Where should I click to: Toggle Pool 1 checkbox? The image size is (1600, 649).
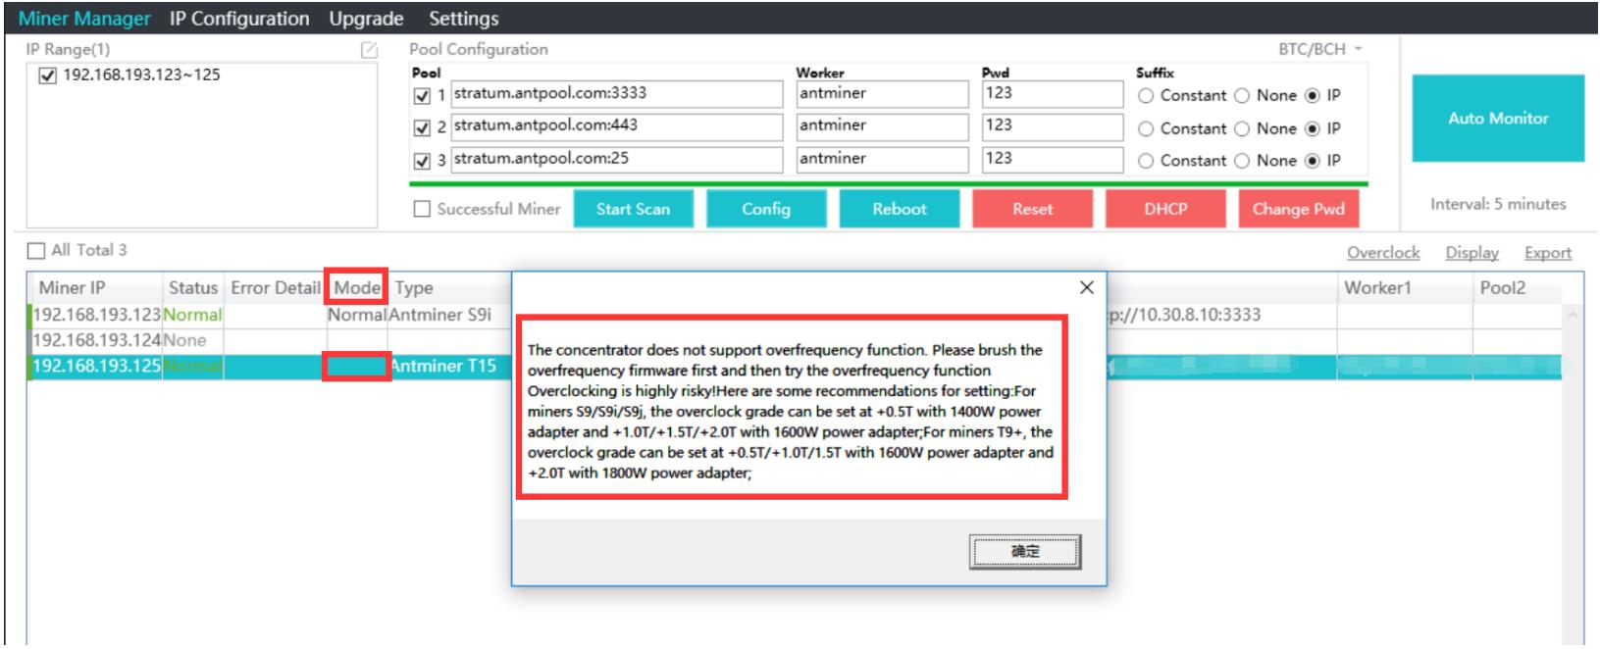click(422, 96)
